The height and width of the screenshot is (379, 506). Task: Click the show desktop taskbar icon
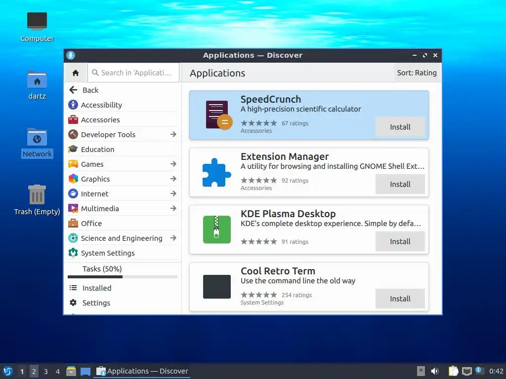[x=85, y=371]
